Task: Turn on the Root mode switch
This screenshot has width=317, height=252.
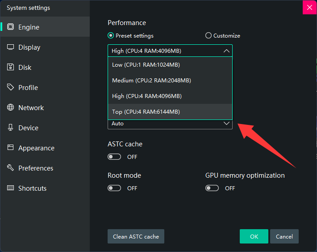Action: point(114,188)
